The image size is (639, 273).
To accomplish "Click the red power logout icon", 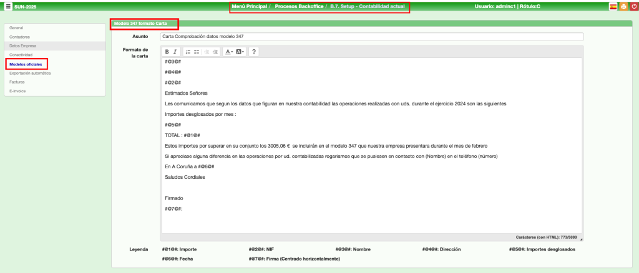I will point(633,6).
